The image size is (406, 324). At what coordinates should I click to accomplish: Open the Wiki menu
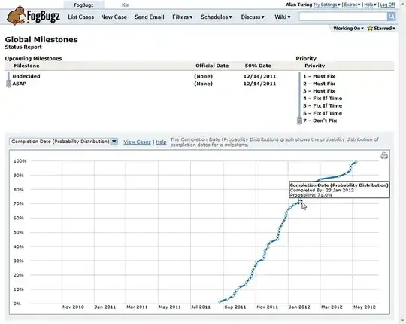[282, 17]
